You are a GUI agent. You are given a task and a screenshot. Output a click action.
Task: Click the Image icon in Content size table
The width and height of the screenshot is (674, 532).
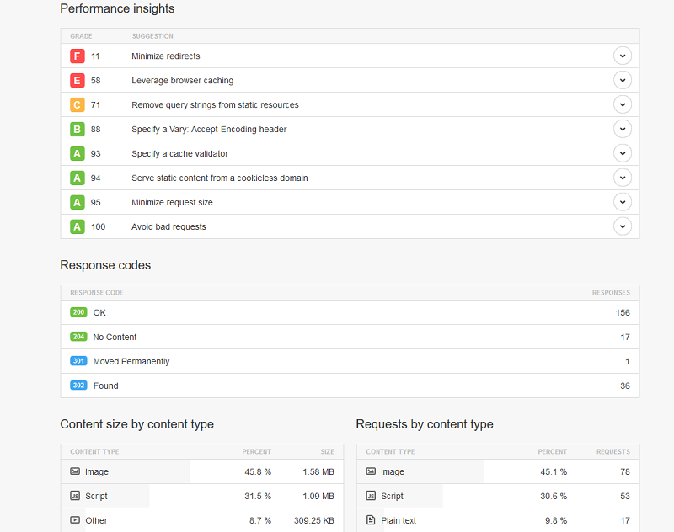tap(75, 471)
